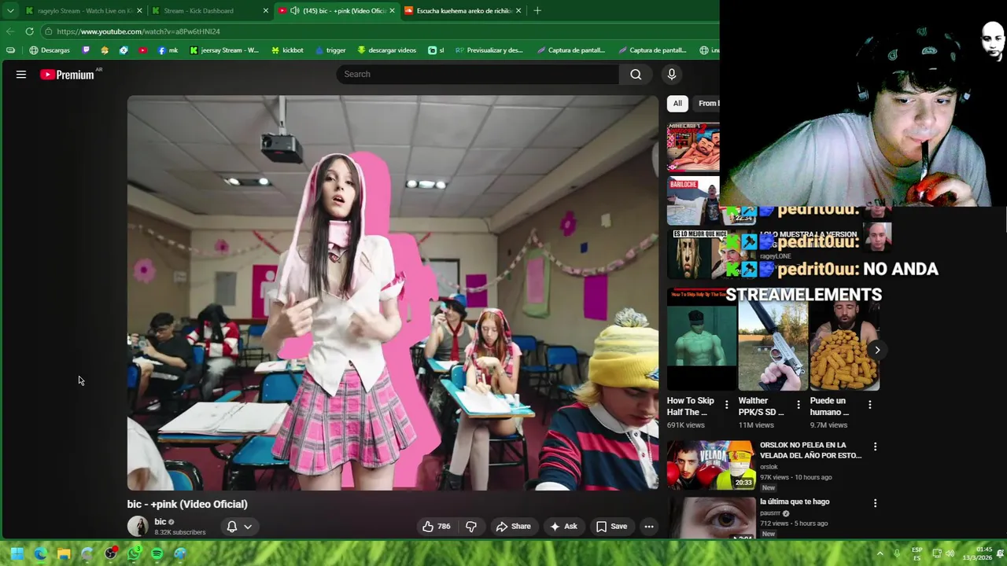Open the Ask AI button

click(563, 527)
